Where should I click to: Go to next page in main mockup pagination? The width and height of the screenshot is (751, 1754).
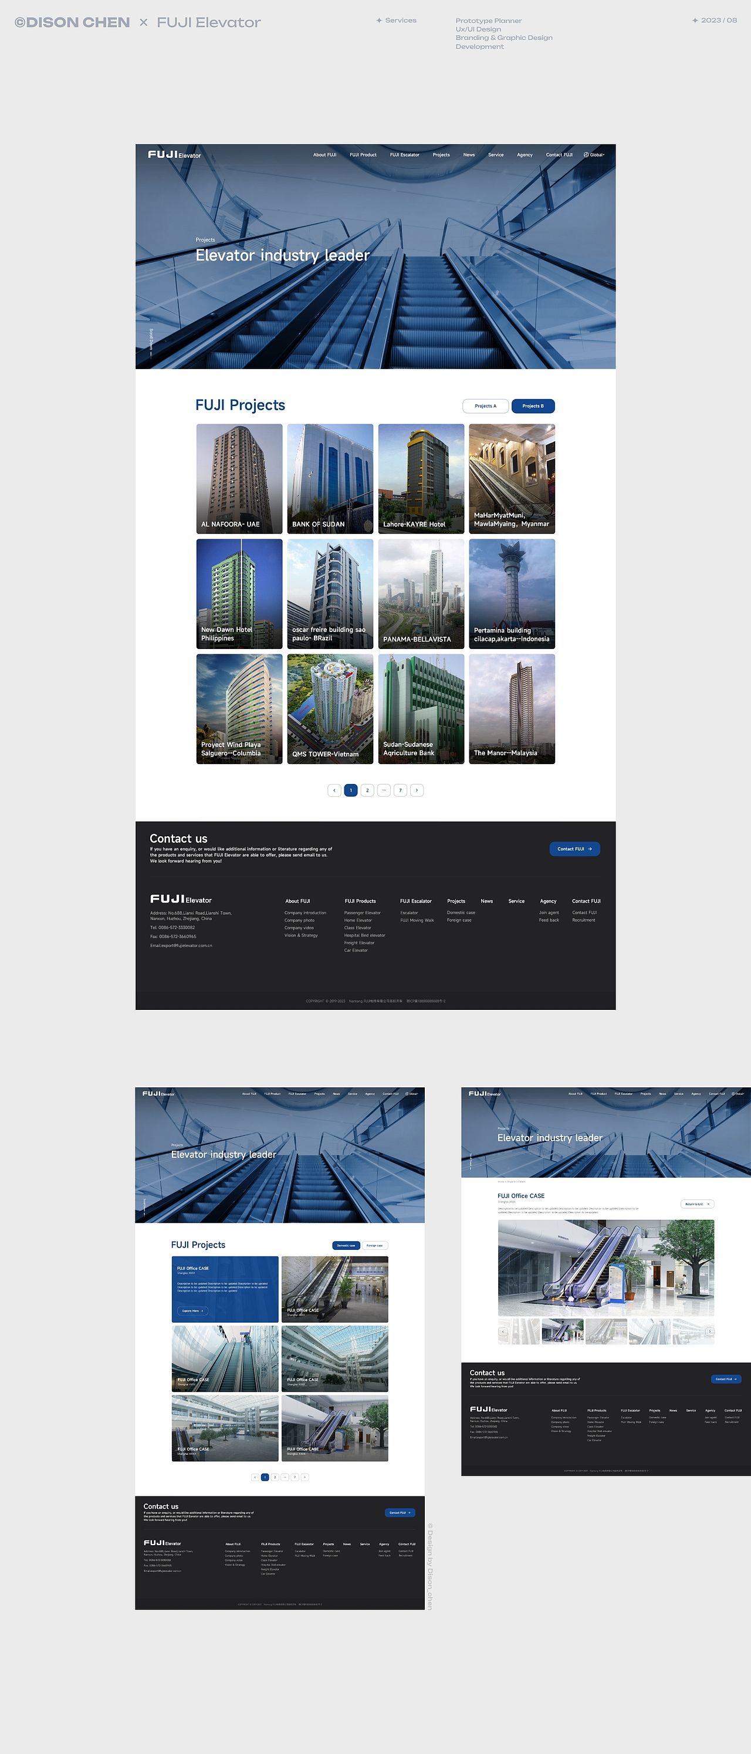click(x=417, y=790)
